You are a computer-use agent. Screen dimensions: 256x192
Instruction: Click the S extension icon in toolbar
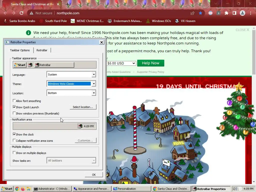pos(218,13)
